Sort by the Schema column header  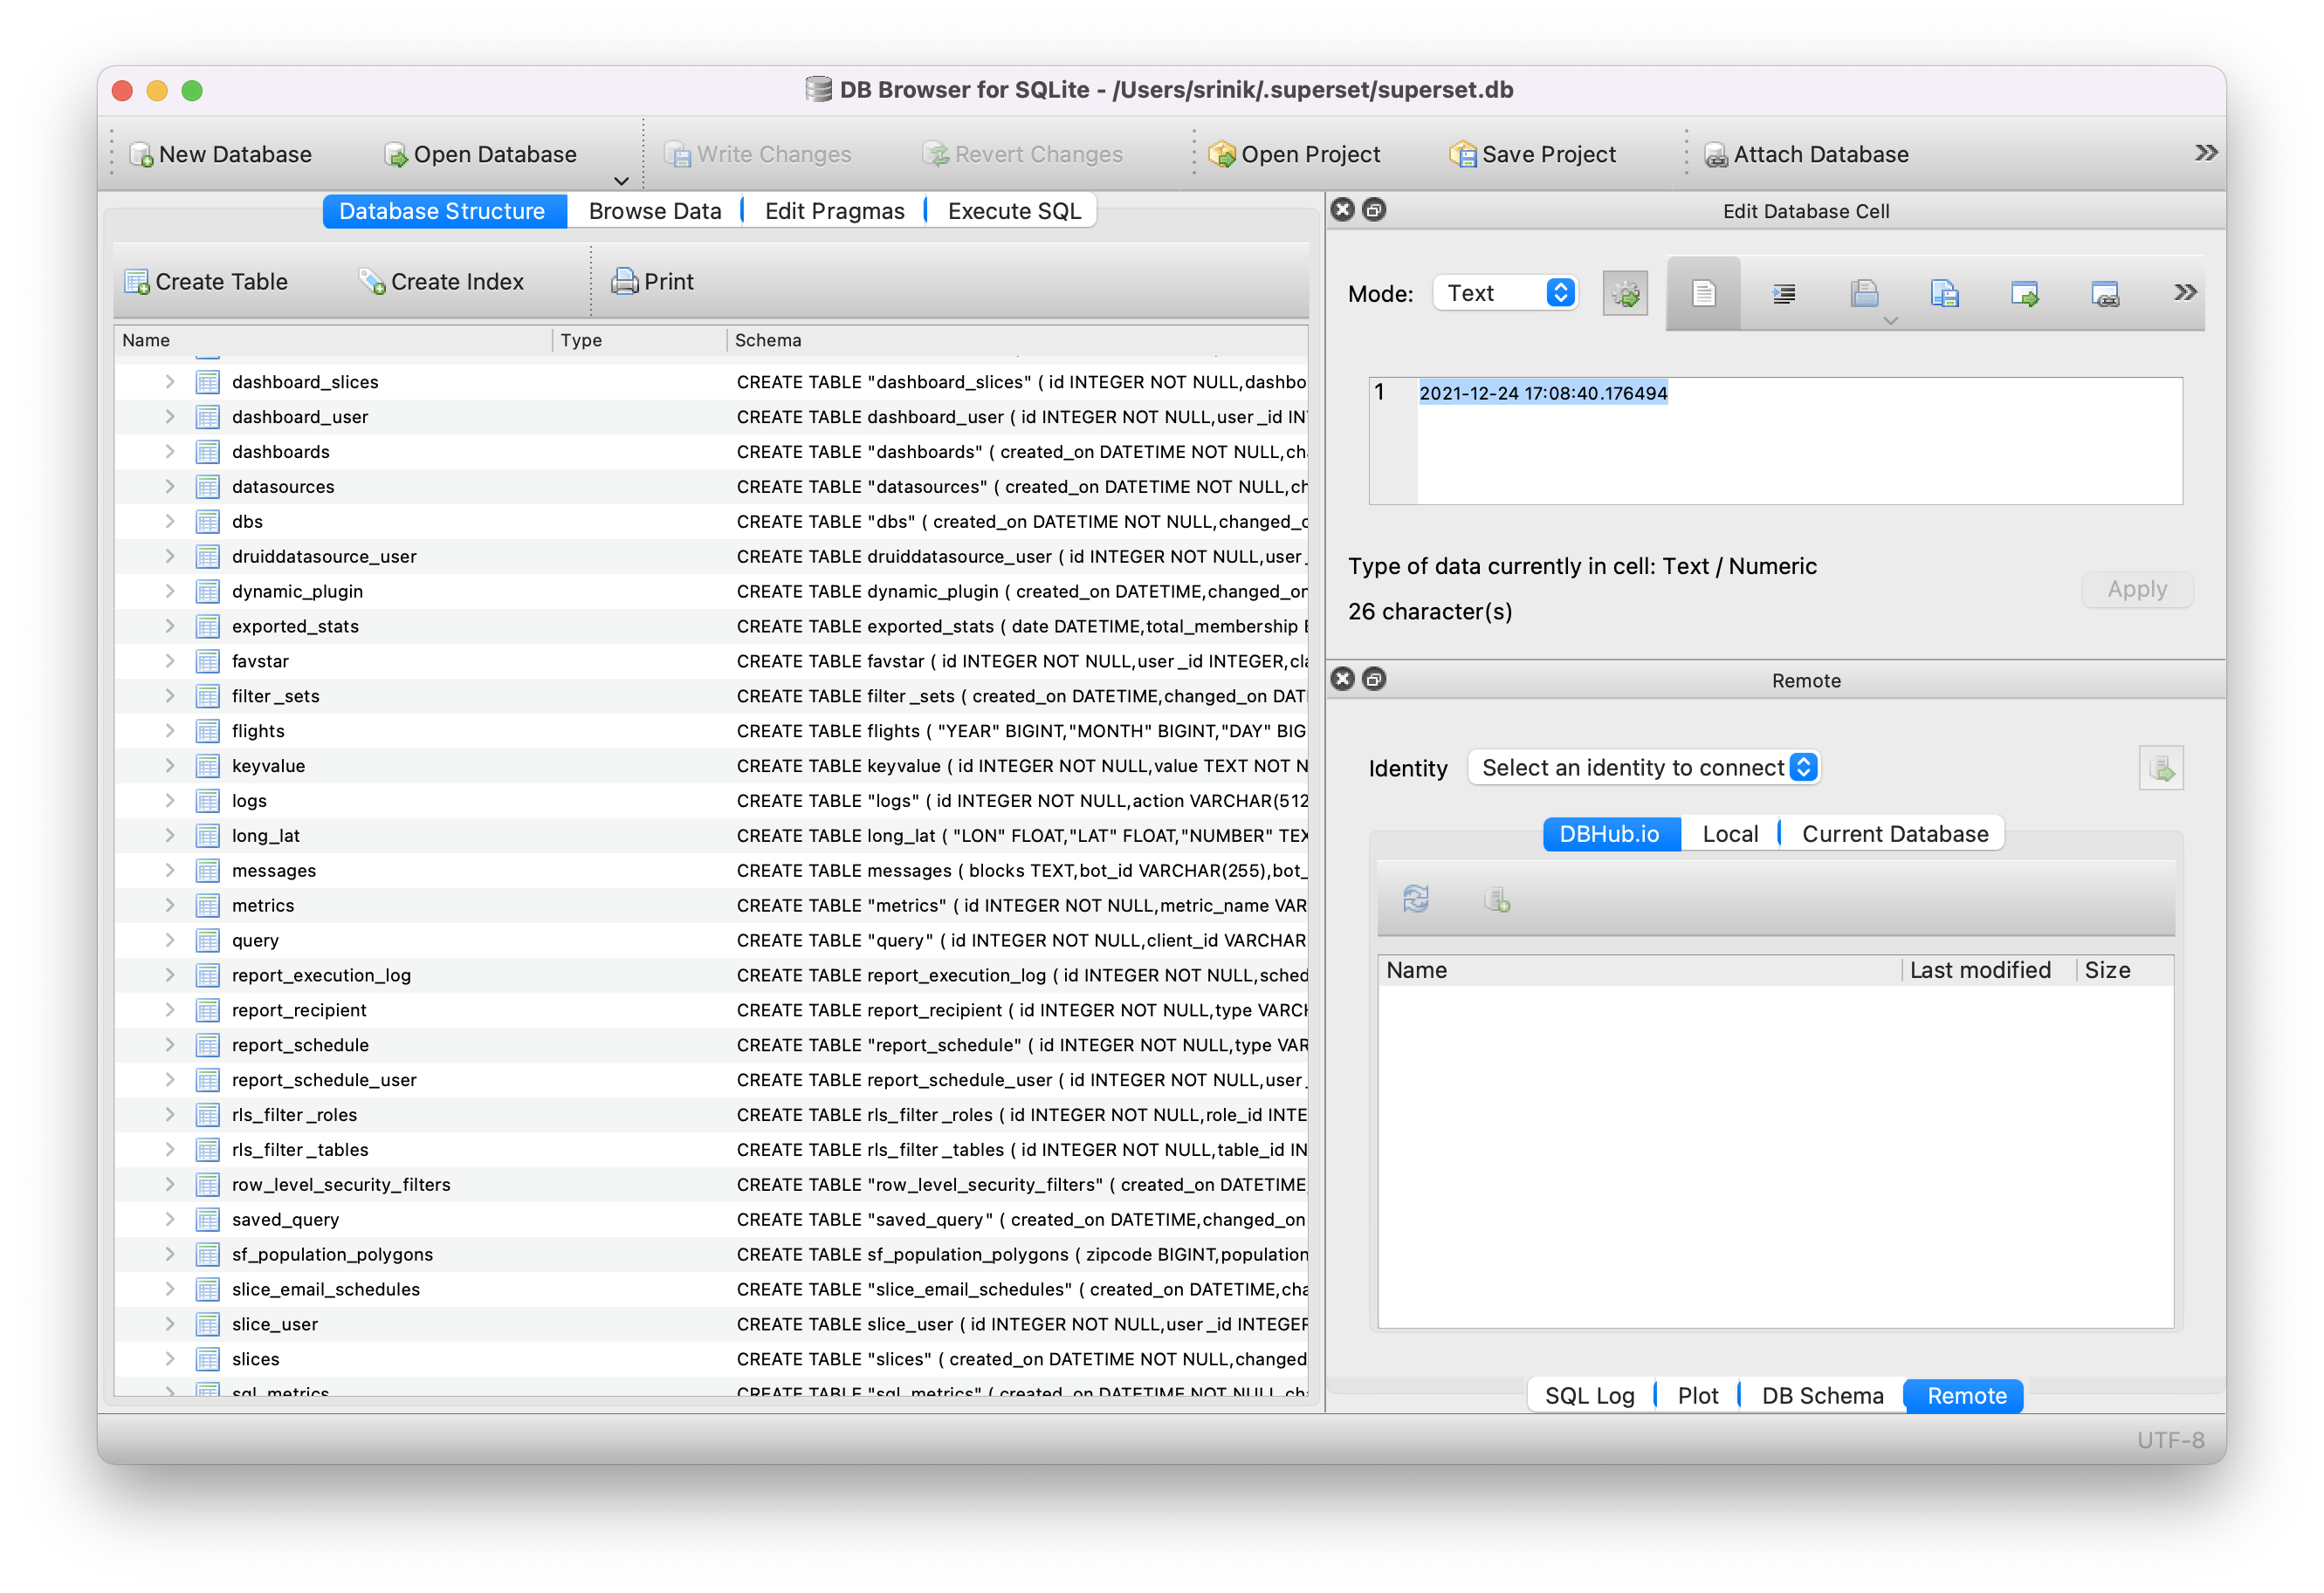coord(1017,339)
